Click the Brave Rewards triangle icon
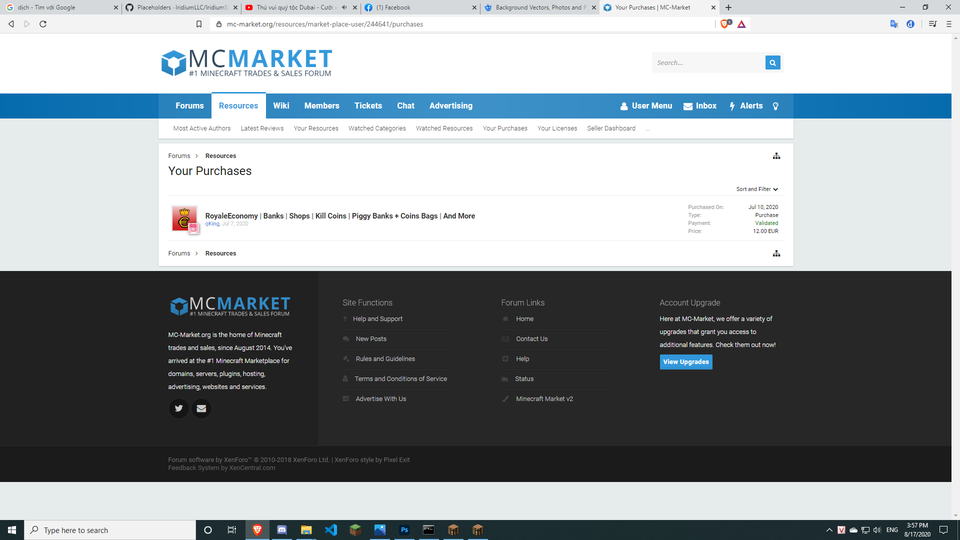The image size is (960, 540). (741, 24)
